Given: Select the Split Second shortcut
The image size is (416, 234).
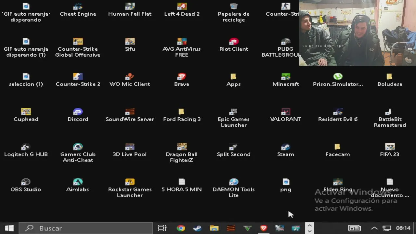Looking at the screenshot, I should pyautogui.click(x=234, y=150).
